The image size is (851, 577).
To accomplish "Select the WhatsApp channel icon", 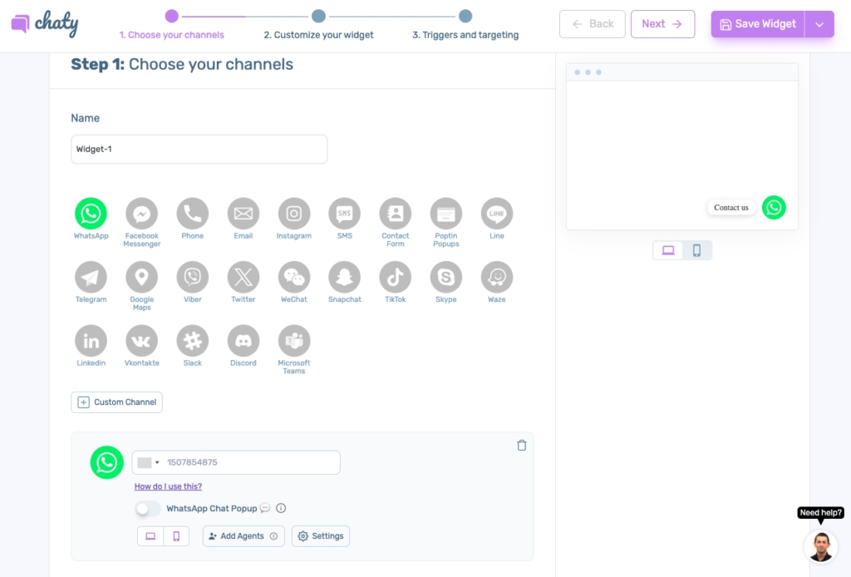I will tap(91, 214).
